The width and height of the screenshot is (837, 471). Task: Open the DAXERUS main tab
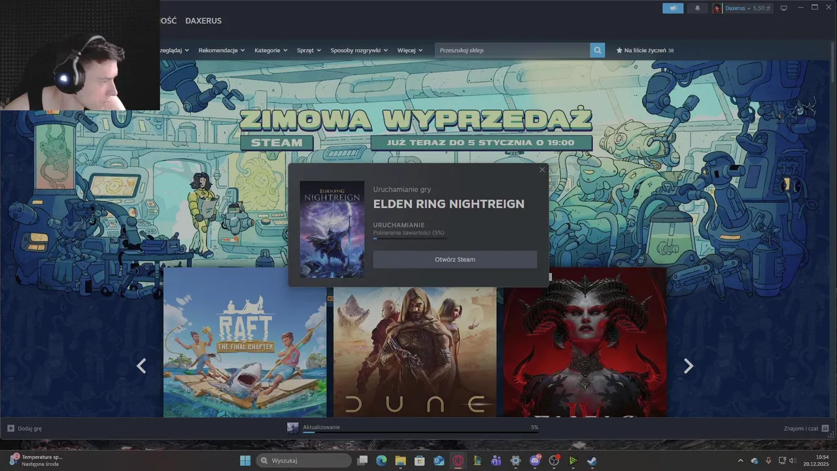tap(203, 21)
